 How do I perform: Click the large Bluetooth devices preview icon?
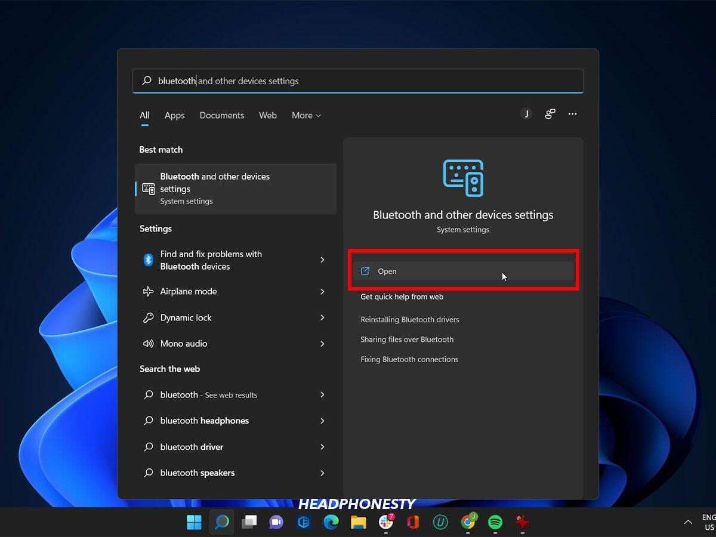pos(463,178)
